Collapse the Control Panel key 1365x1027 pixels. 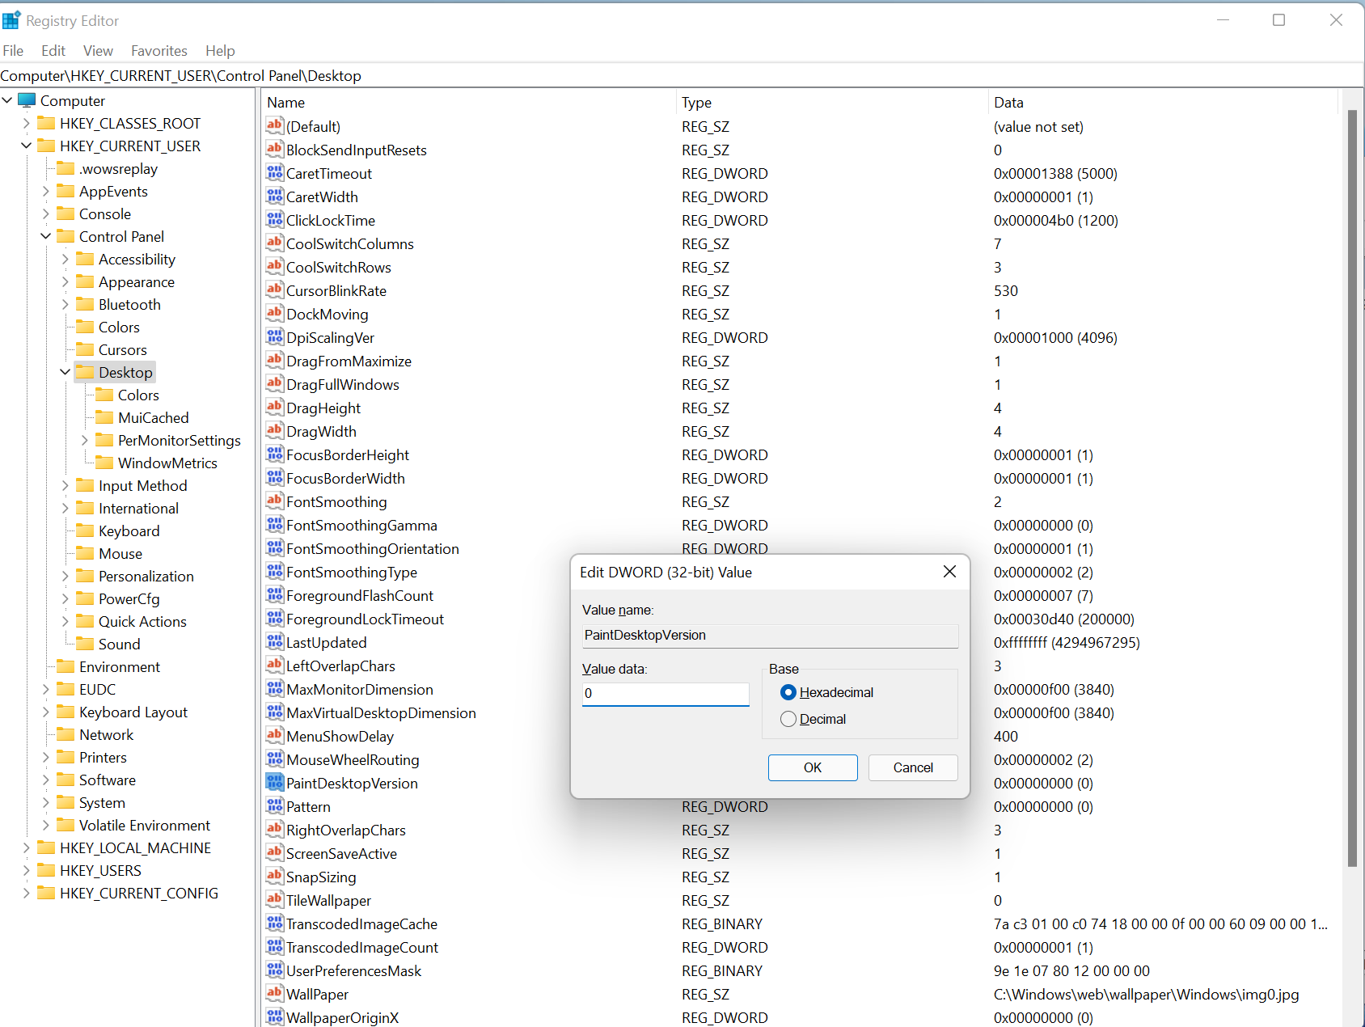coord(46,236)
